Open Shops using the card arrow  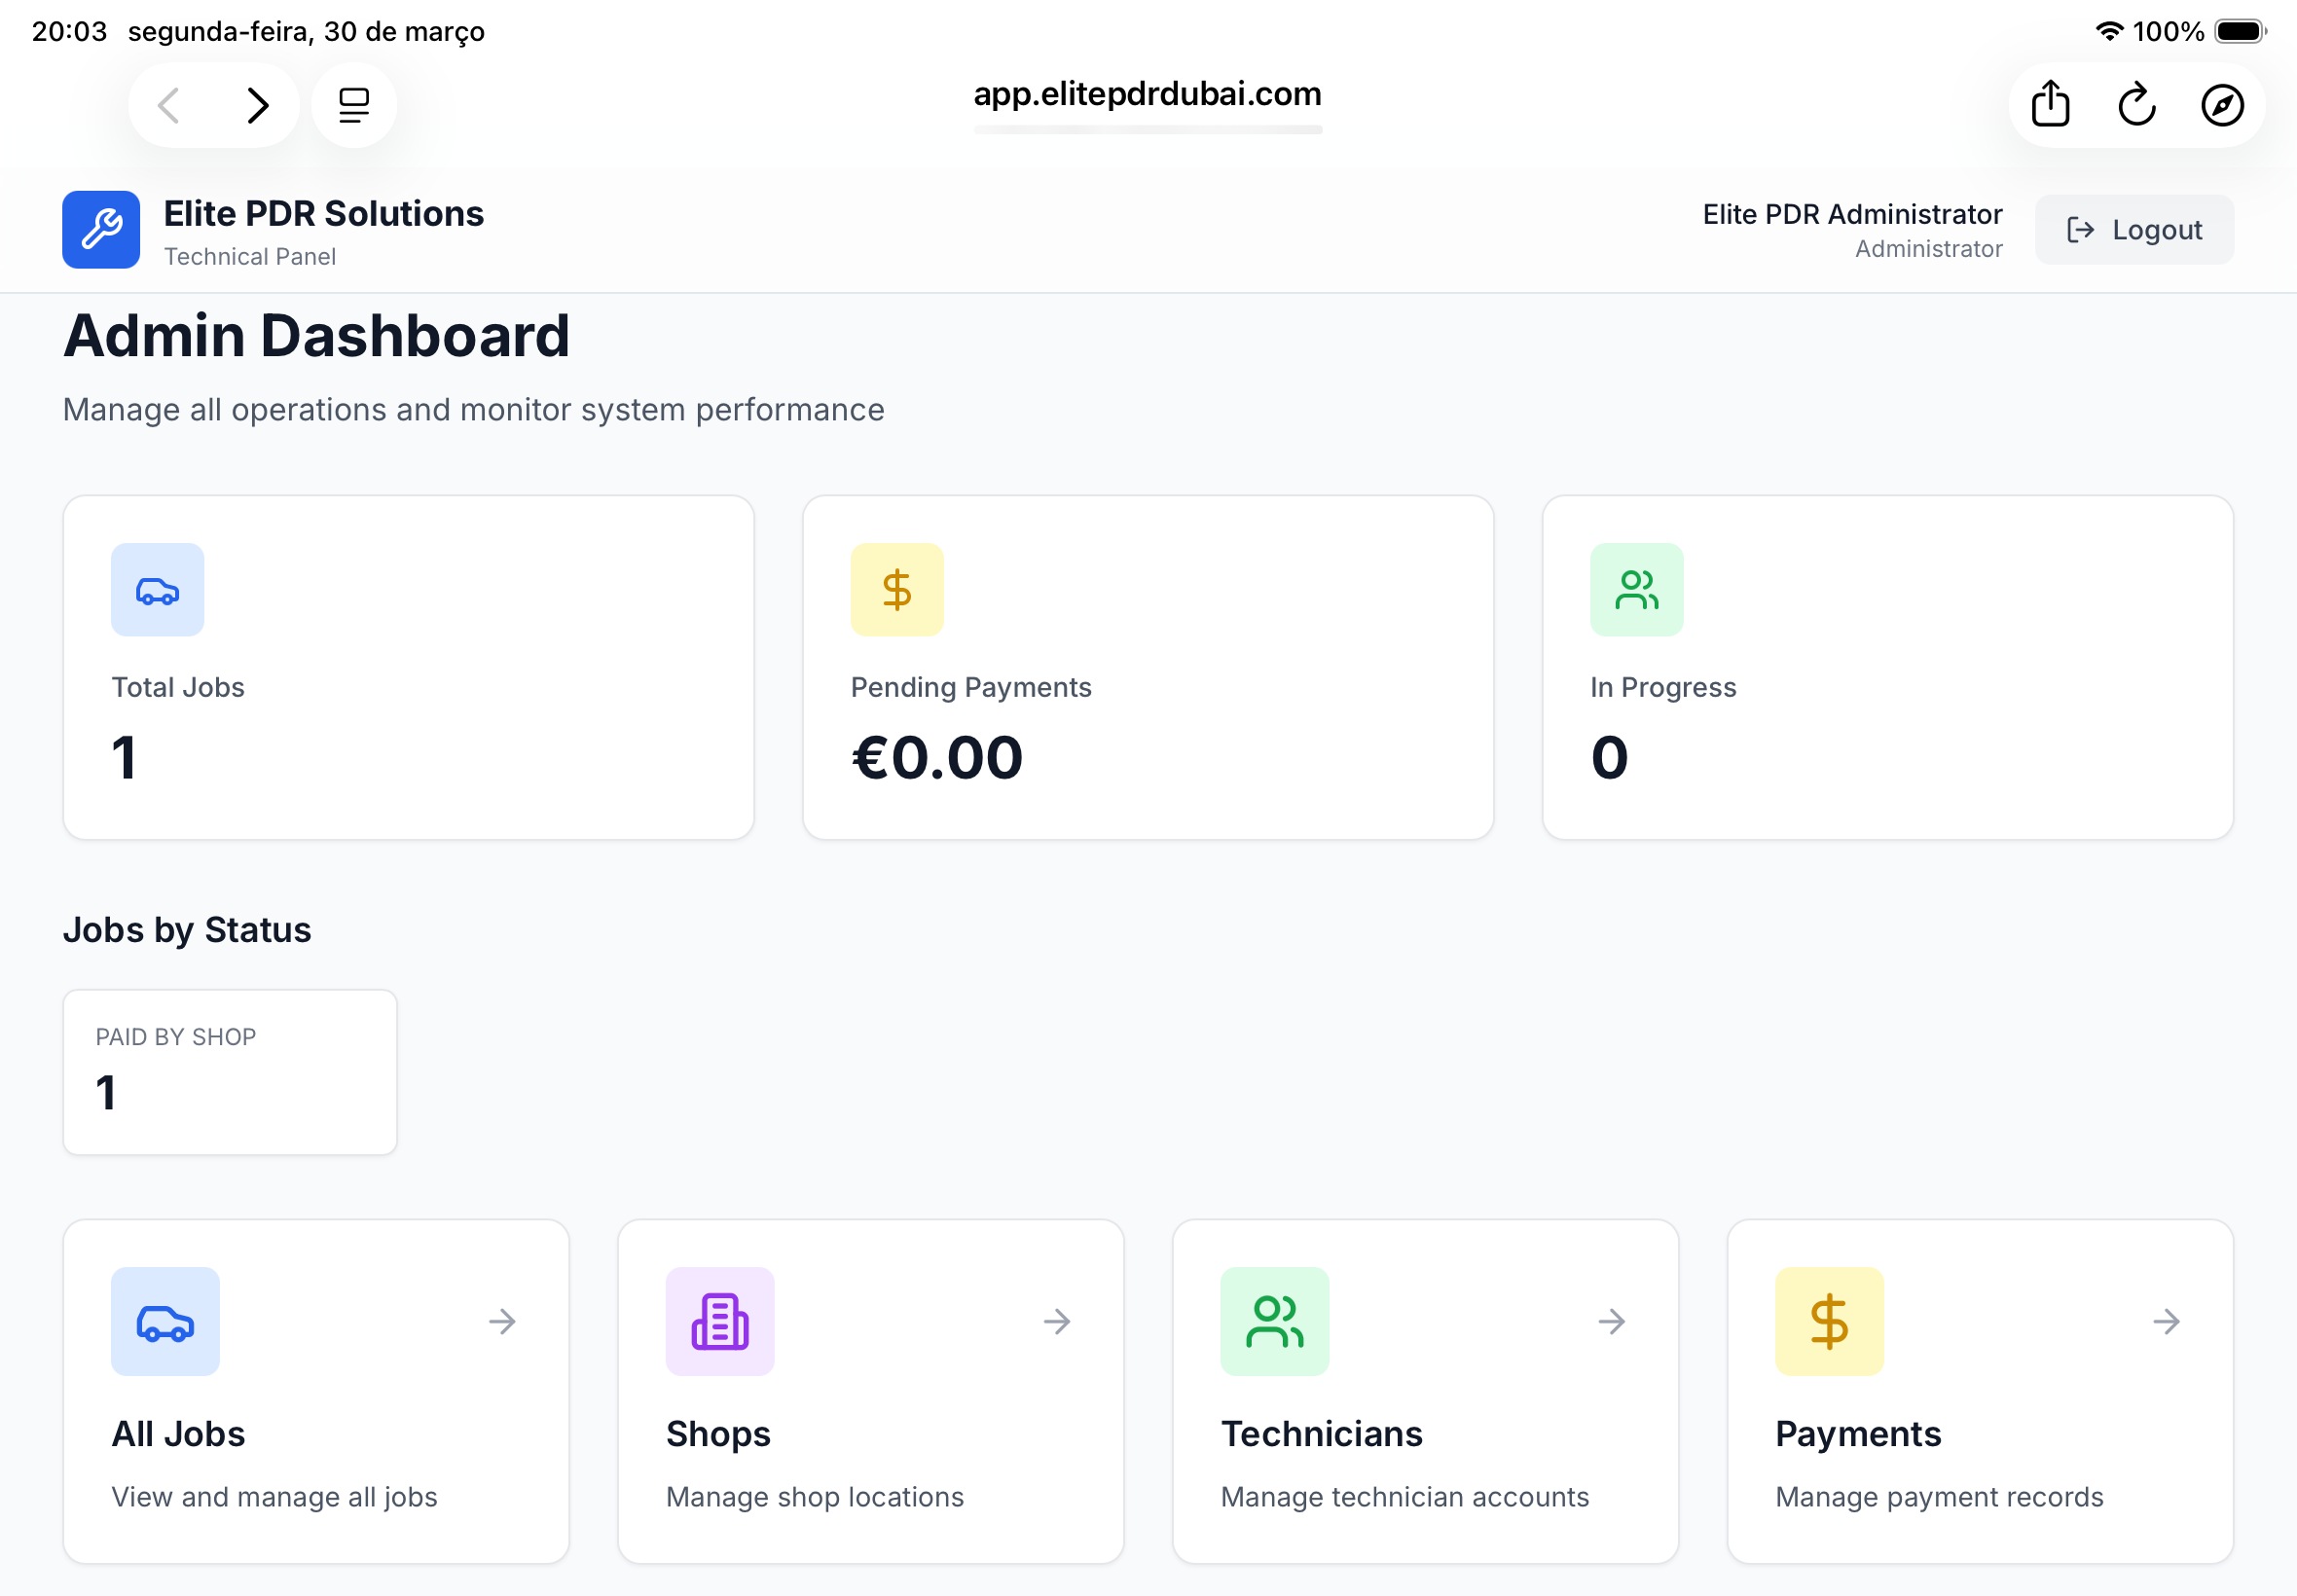tap(1057, 1321)
